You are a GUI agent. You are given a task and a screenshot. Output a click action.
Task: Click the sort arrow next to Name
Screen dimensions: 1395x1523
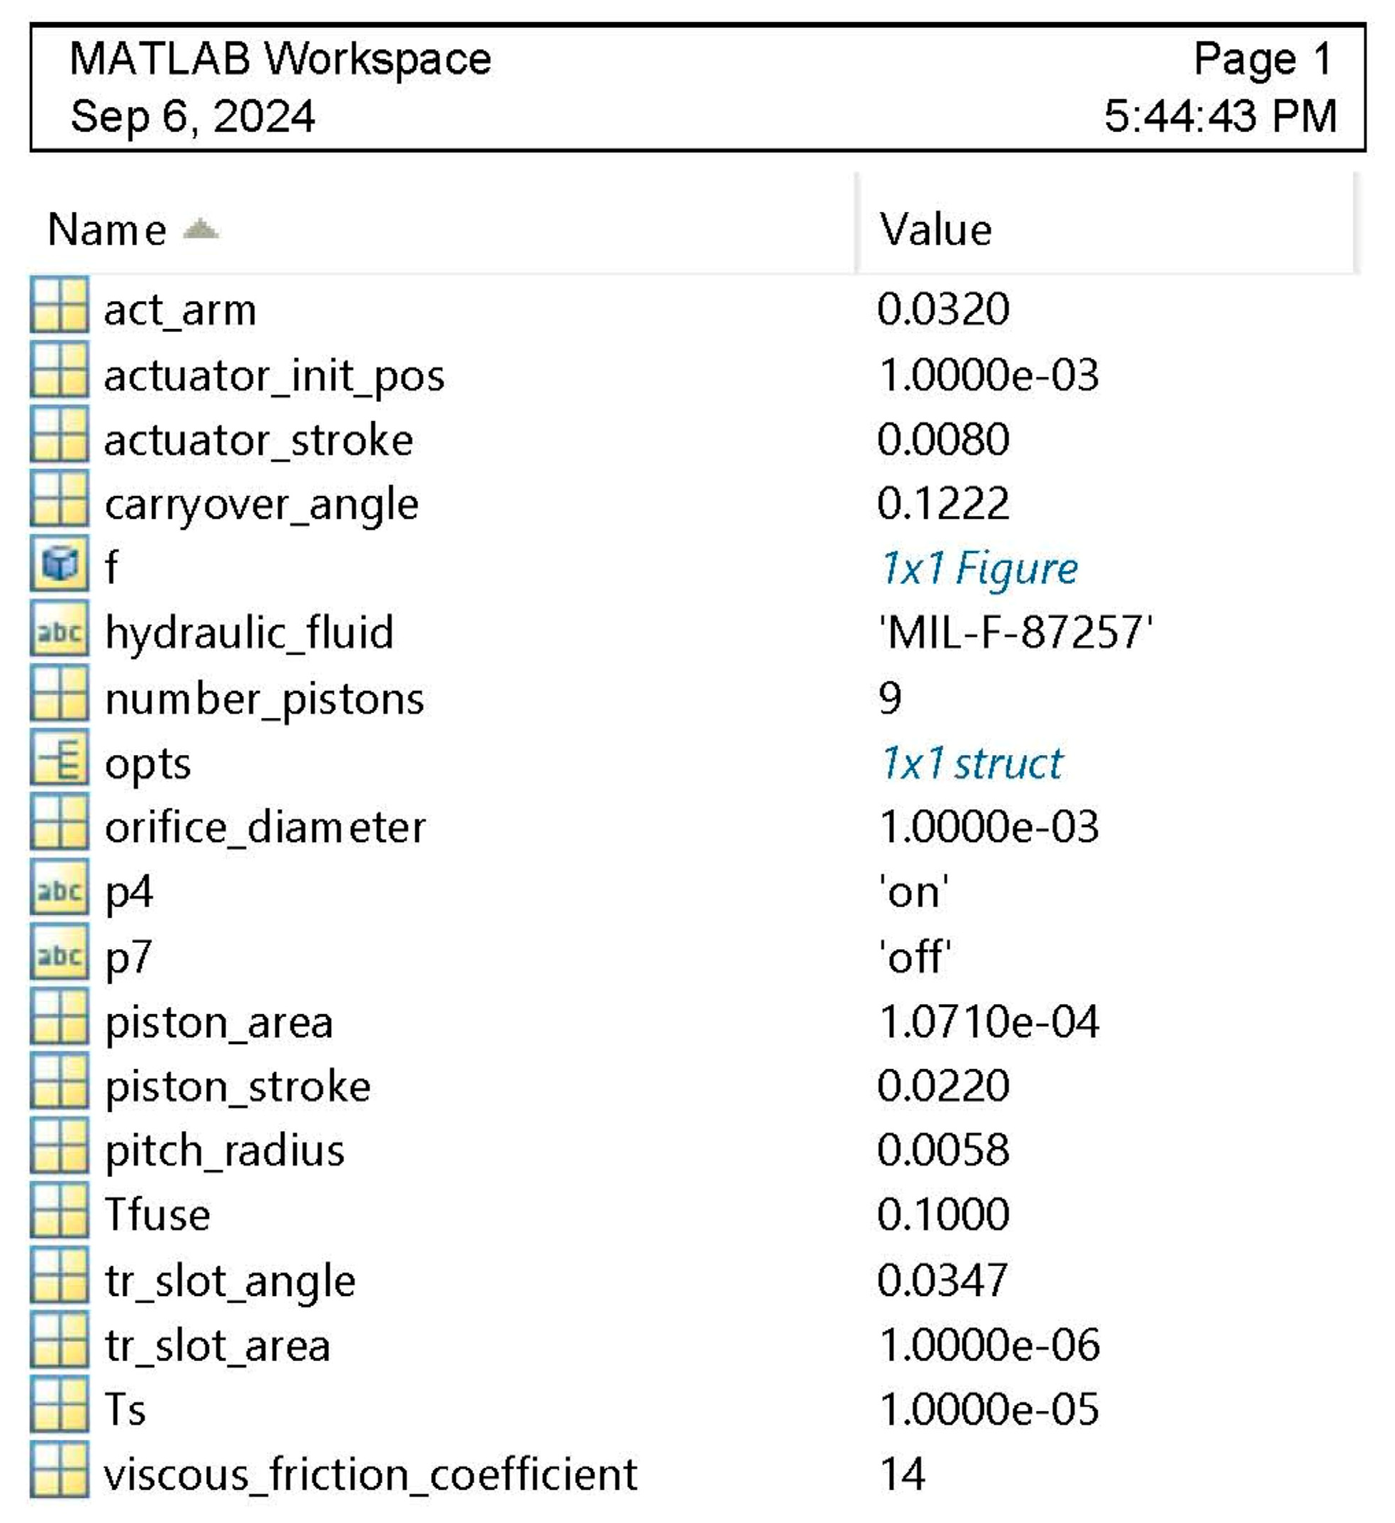pos(200,228)
